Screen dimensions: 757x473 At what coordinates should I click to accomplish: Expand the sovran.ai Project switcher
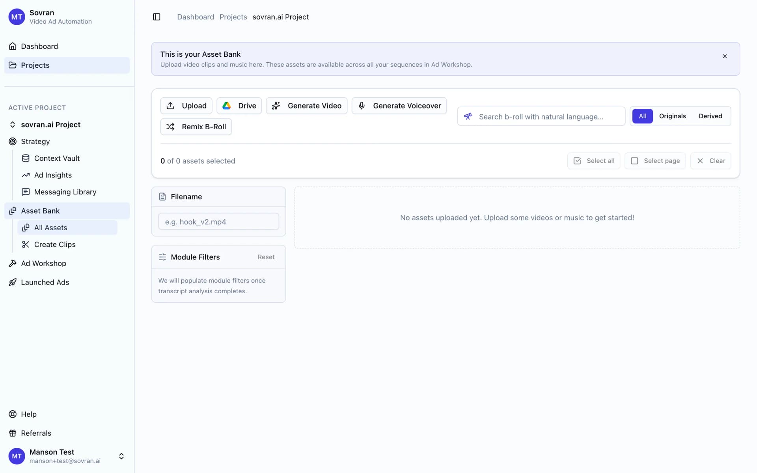coord(13,125)
